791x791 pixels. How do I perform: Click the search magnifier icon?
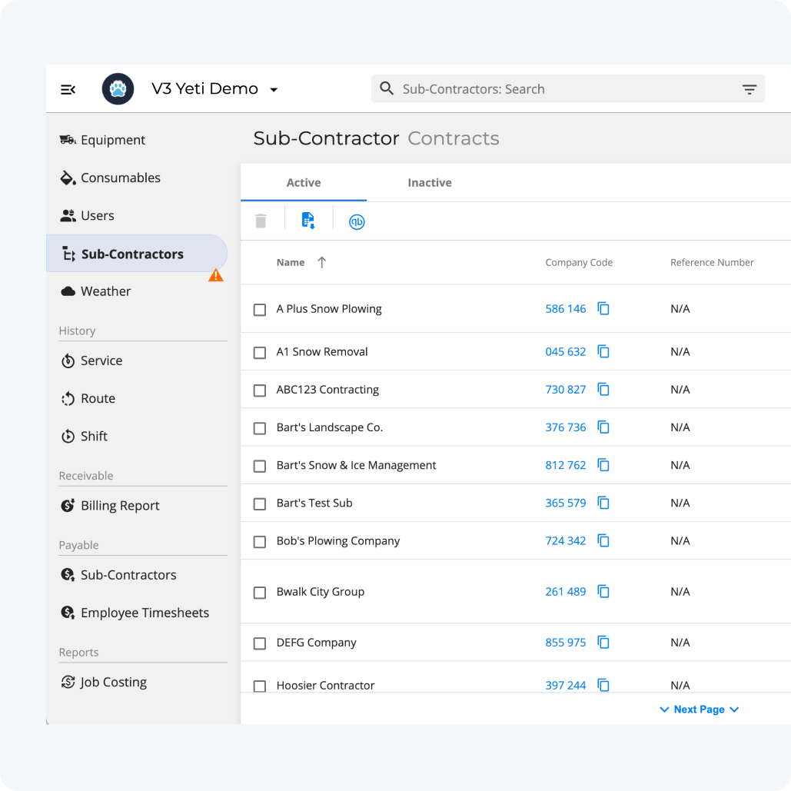point(387,89)
